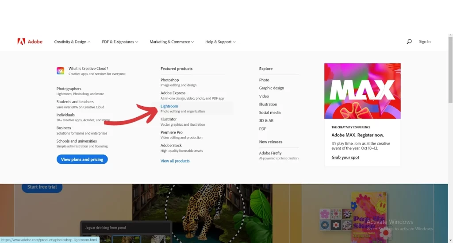The image size is (453, 243).
Task: Explore the Graphic design category
Action: tap(272, 88)
